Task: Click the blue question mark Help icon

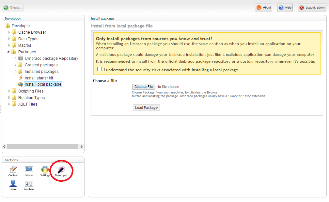Action: point(281,8)
